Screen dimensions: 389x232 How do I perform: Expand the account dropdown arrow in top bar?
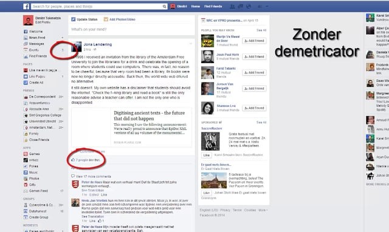267,7
